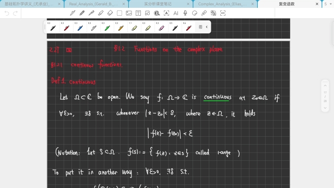The height and width of the screenshot is (188, 334).
Task: Undo the last stroke
Action: (7, 14)
